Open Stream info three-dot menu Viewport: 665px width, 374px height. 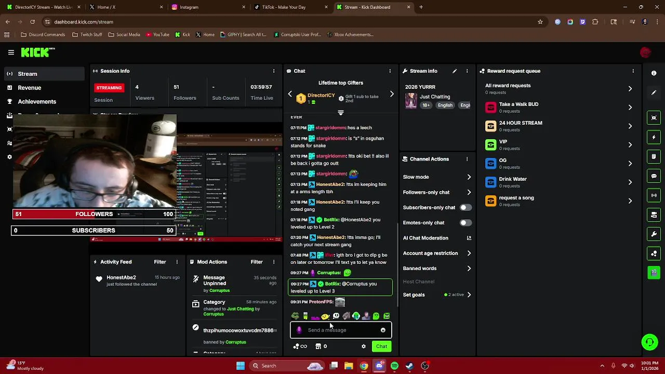coord(467,71)
